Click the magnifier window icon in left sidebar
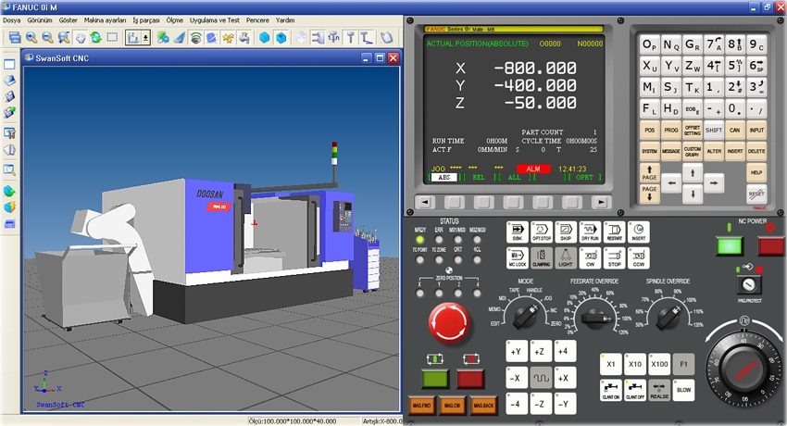787x426 pixels. (x=9, y=169)
